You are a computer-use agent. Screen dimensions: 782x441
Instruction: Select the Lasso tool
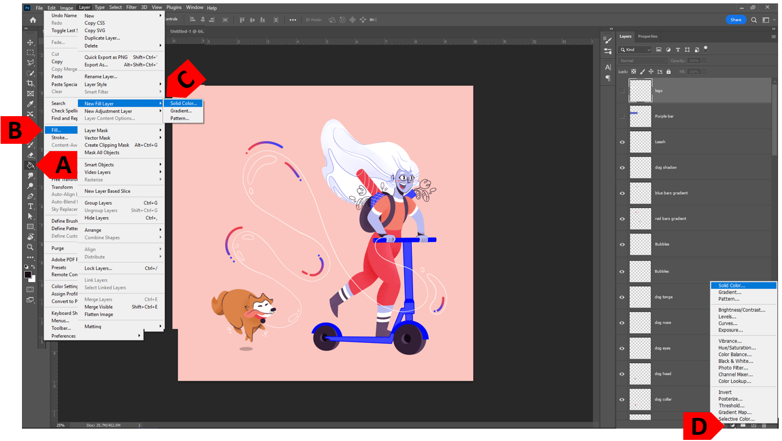coord(30,63)
